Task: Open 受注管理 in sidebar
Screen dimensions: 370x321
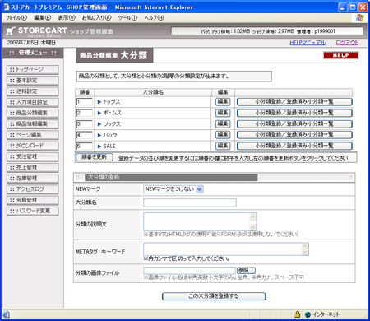Action: coord(33,156)
